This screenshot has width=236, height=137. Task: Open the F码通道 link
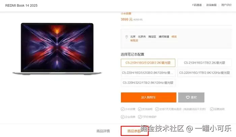click(197, 5)
